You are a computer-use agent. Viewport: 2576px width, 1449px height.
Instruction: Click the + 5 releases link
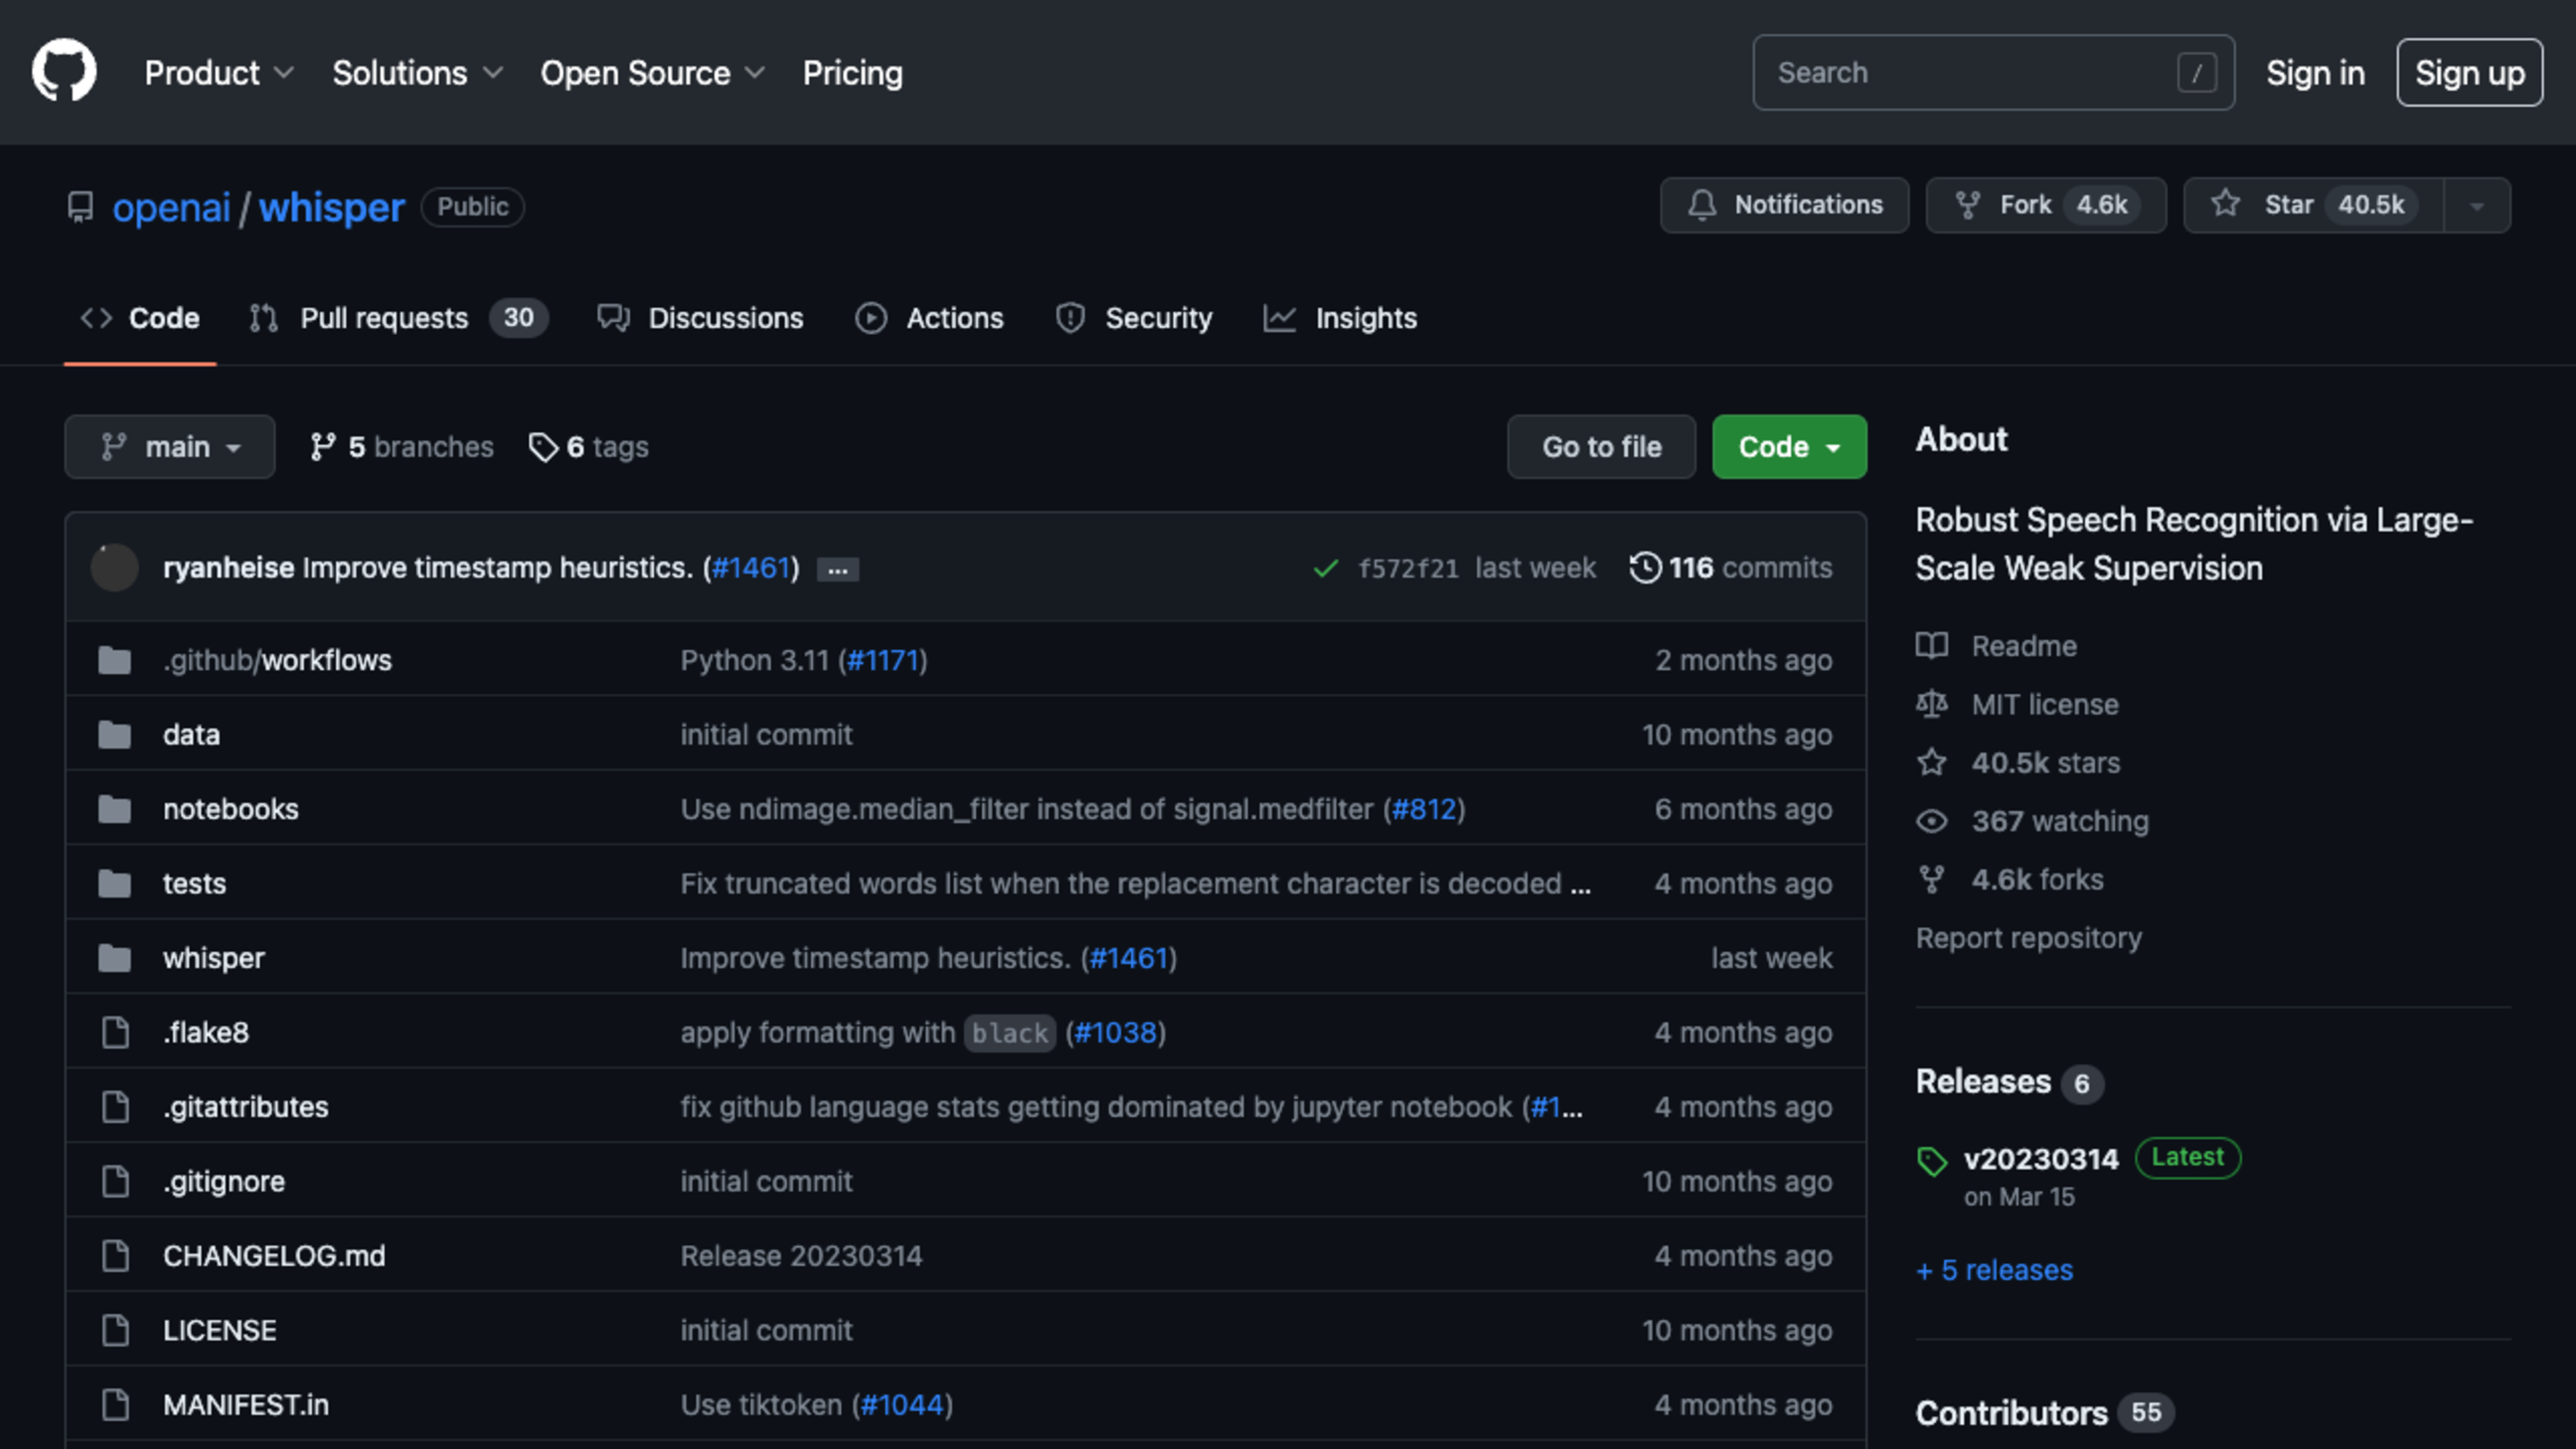tap(1994, 1270)
